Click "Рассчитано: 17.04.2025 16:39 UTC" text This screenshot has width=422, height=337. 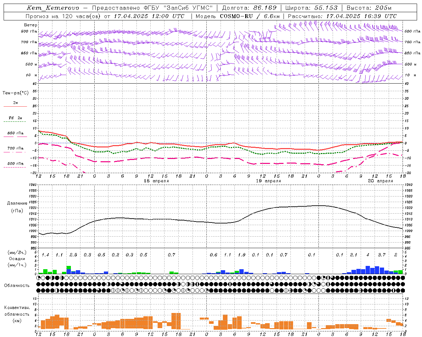pyautogui.click(x=342, y=16)
